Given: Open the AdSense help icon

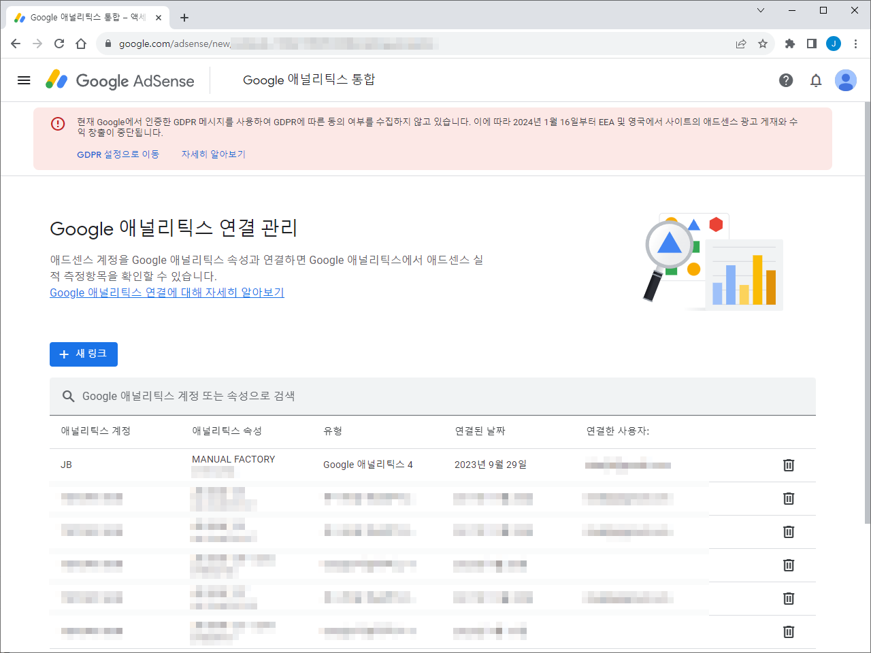Looking at the screenshot, I should pos(786,80).
